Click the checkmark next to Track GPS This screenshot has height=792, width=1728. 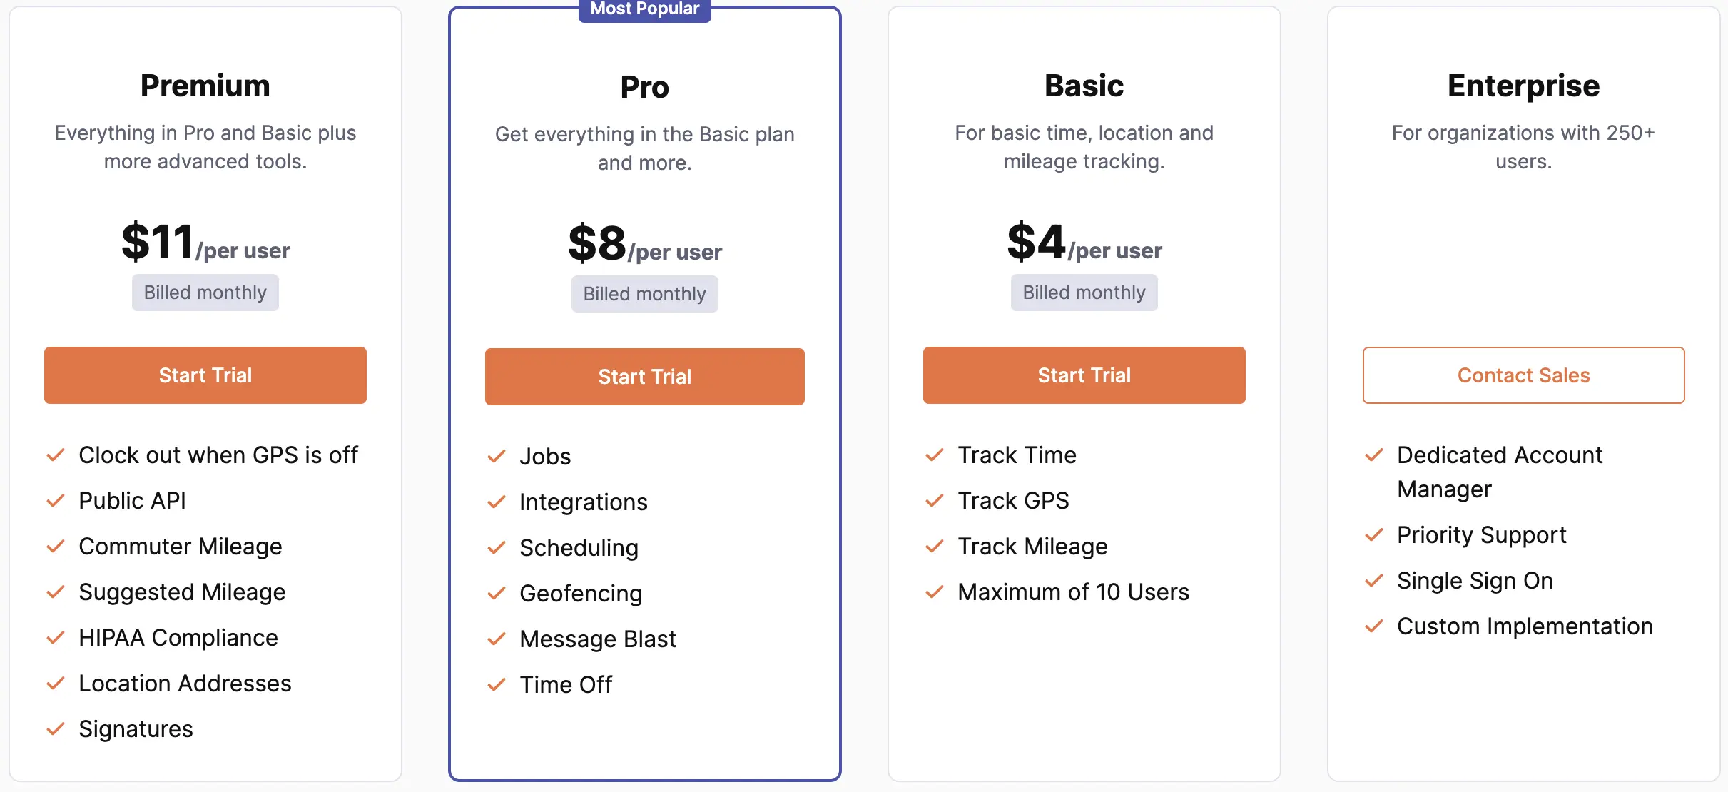(x=933, y=500)
